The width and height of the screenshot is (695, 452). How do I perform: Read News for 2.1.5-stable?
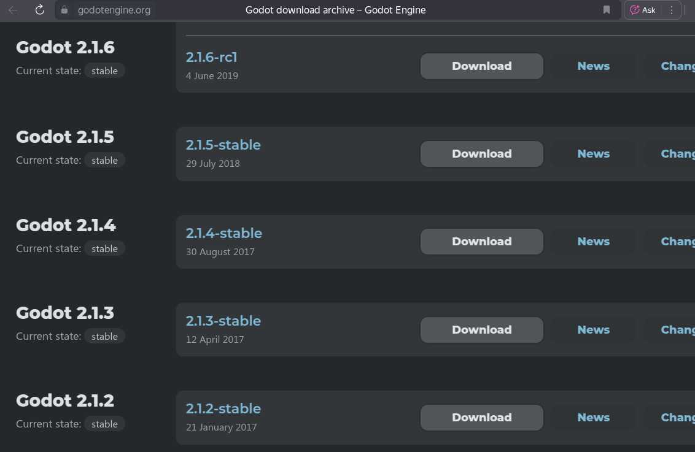593,154
